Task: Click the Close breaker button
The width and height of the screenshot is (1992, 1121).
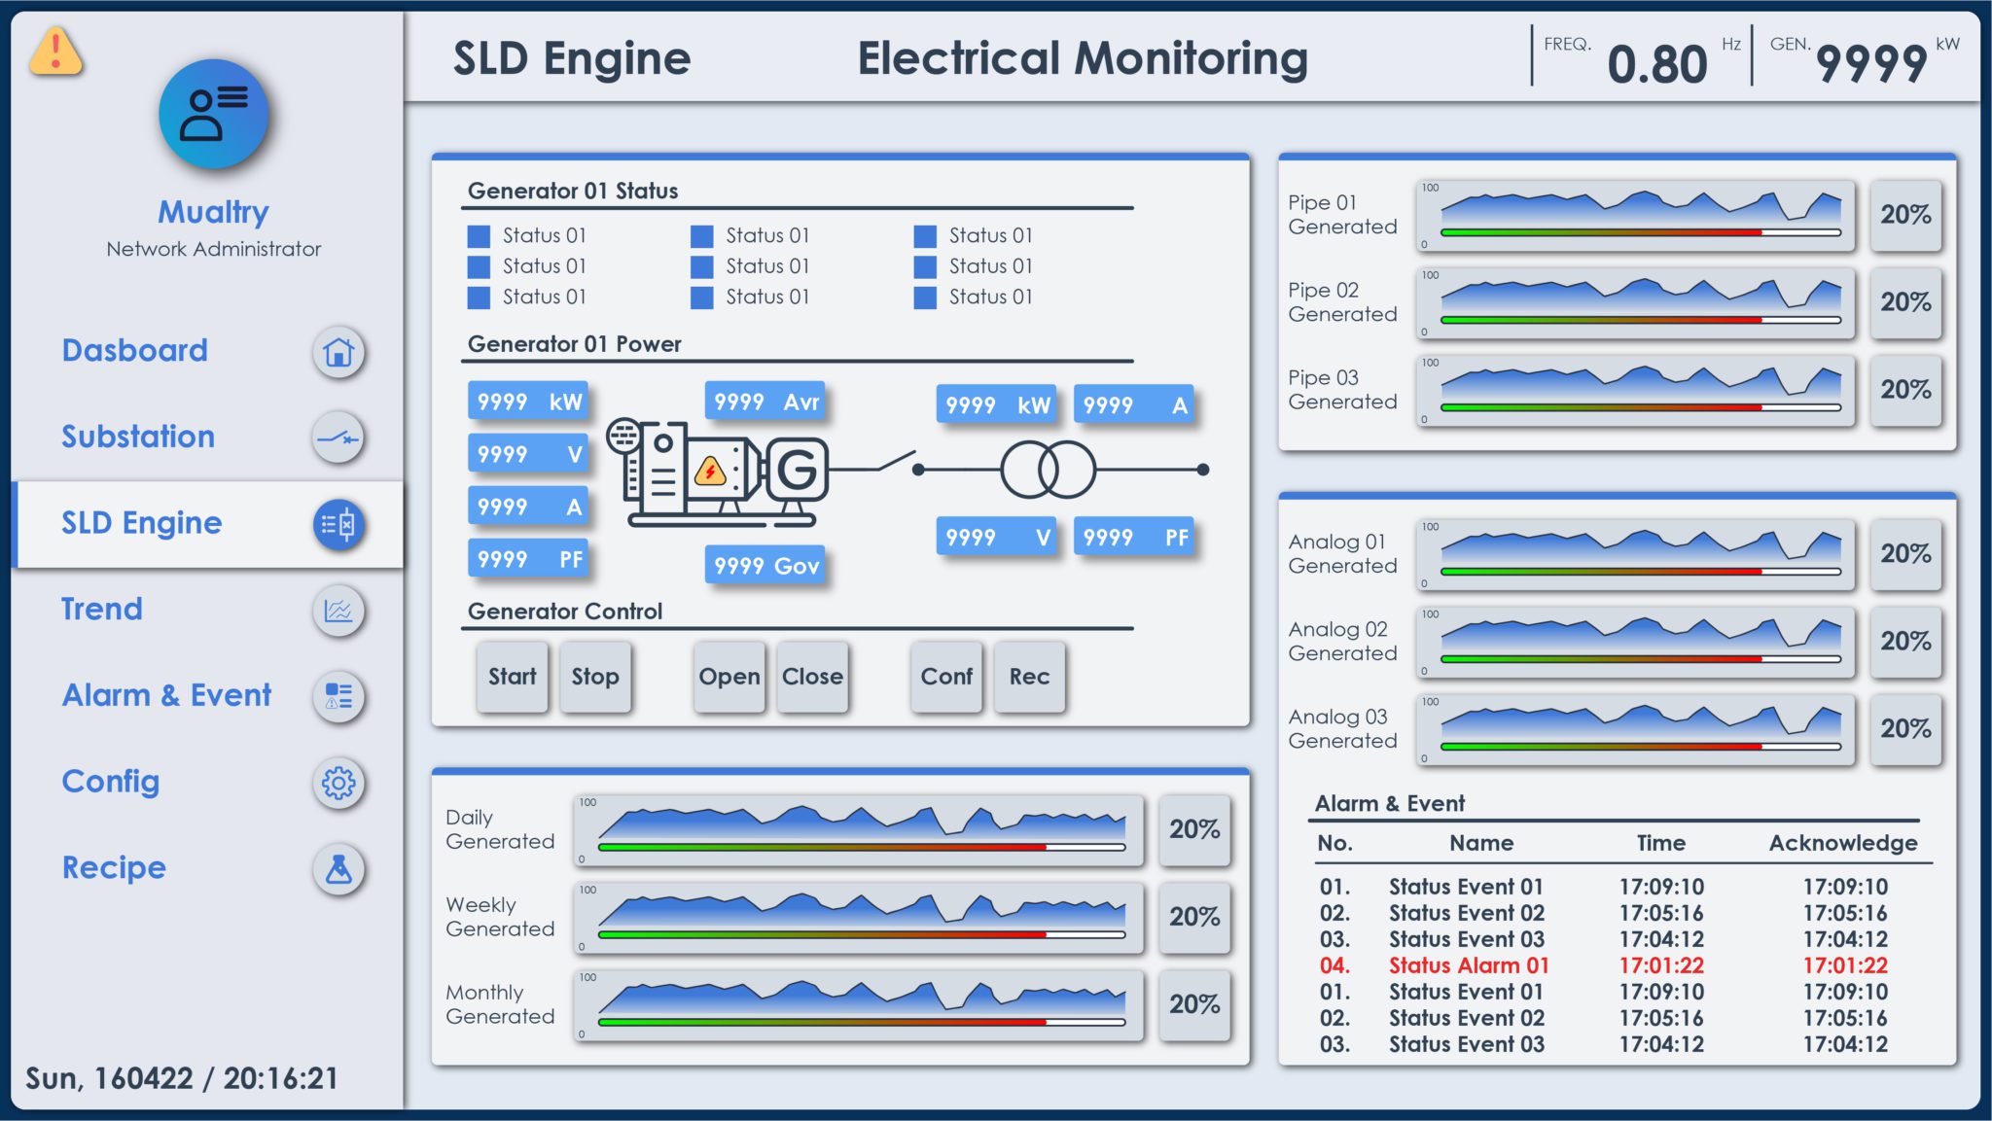Action: 812,677
